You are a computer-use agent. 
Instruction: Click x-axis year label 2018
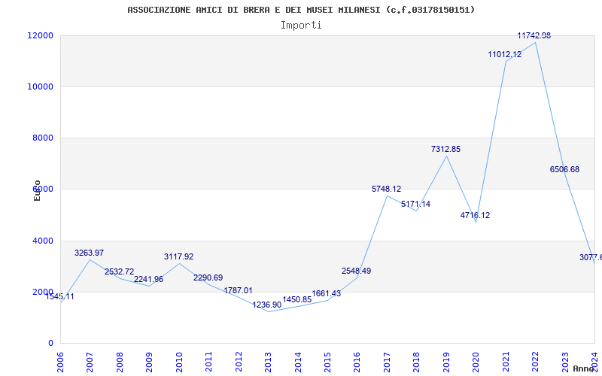[x=417, y=362]
